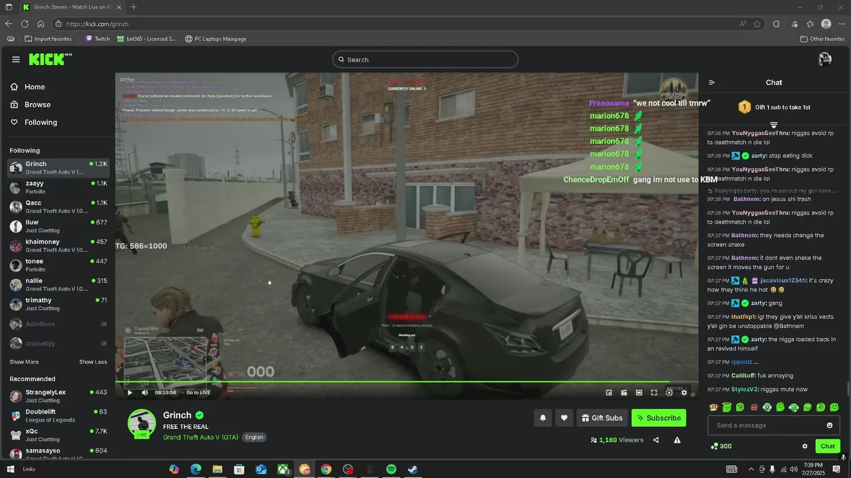The height and width of the screenshot is (478, 851).
Task: Open the Grand Theft Auto V category link
Action: [x=200, y=437]
